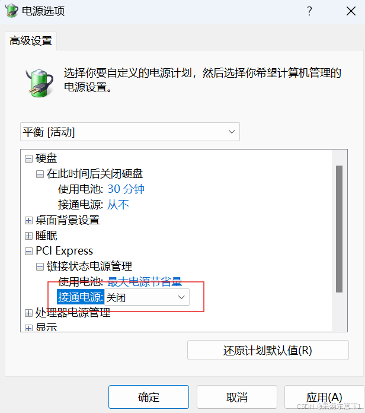
Task: Collapse the PCI Express node
Action: pos(28,251)
